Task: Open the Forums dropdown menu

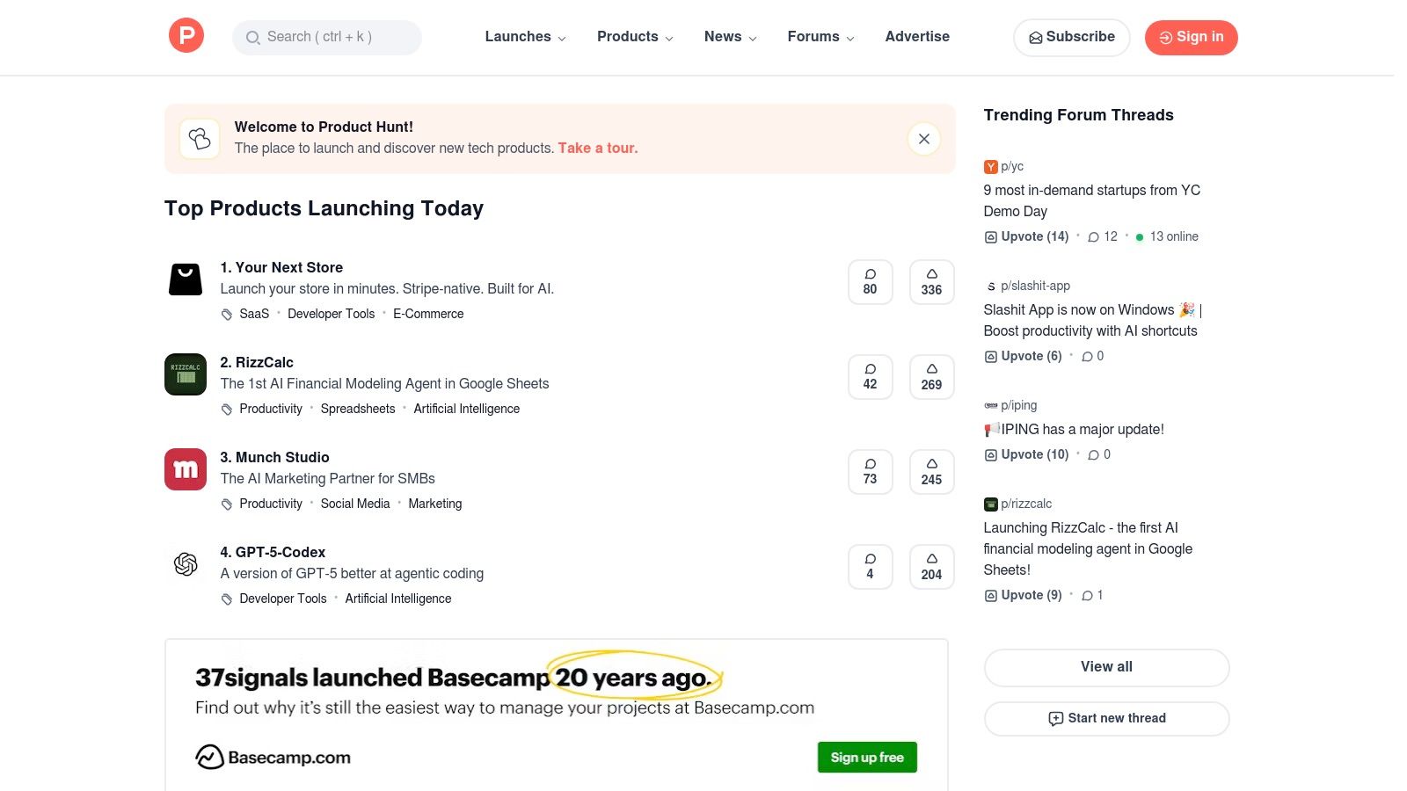Action: [820, 37]
